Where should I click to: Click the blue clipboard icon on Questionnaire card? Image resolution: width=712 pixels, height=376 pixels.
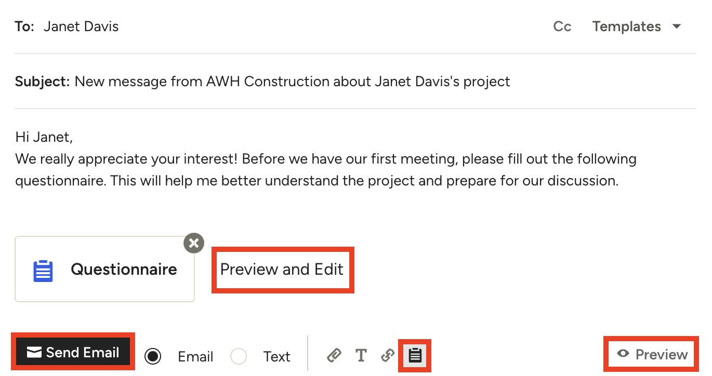click(x=43, y=271)
